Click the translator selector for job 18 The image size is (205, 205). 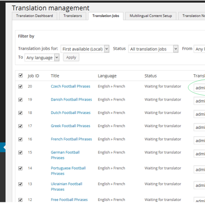point(200,114)
